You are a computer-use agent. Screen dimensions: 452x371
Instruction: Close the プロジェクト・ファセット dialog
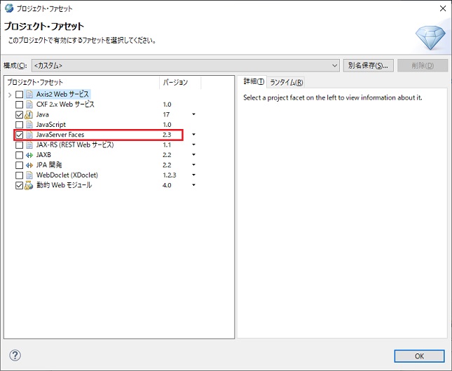[x=443, y=8]
